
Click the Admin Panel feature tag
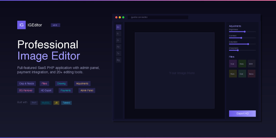point(87,90)
